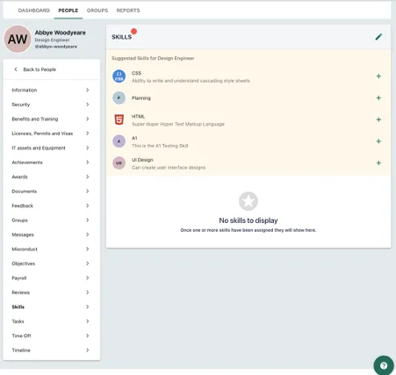Click the 'Suggested Skills for Design Engineer' heading

(153, 58)
